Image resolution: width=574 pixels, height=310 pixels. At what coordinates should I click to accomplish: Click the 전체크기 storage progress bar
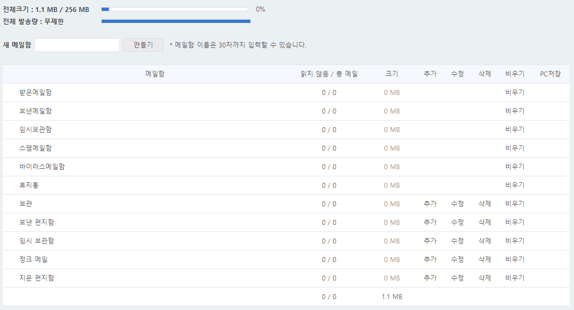(x=174, y=9)
